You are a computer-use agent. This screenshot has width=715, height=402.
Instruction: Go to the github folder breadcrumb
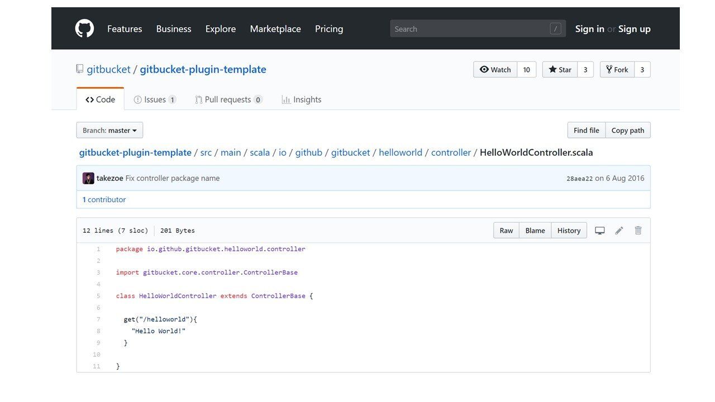pyautogui.click(x=309, y=152)
